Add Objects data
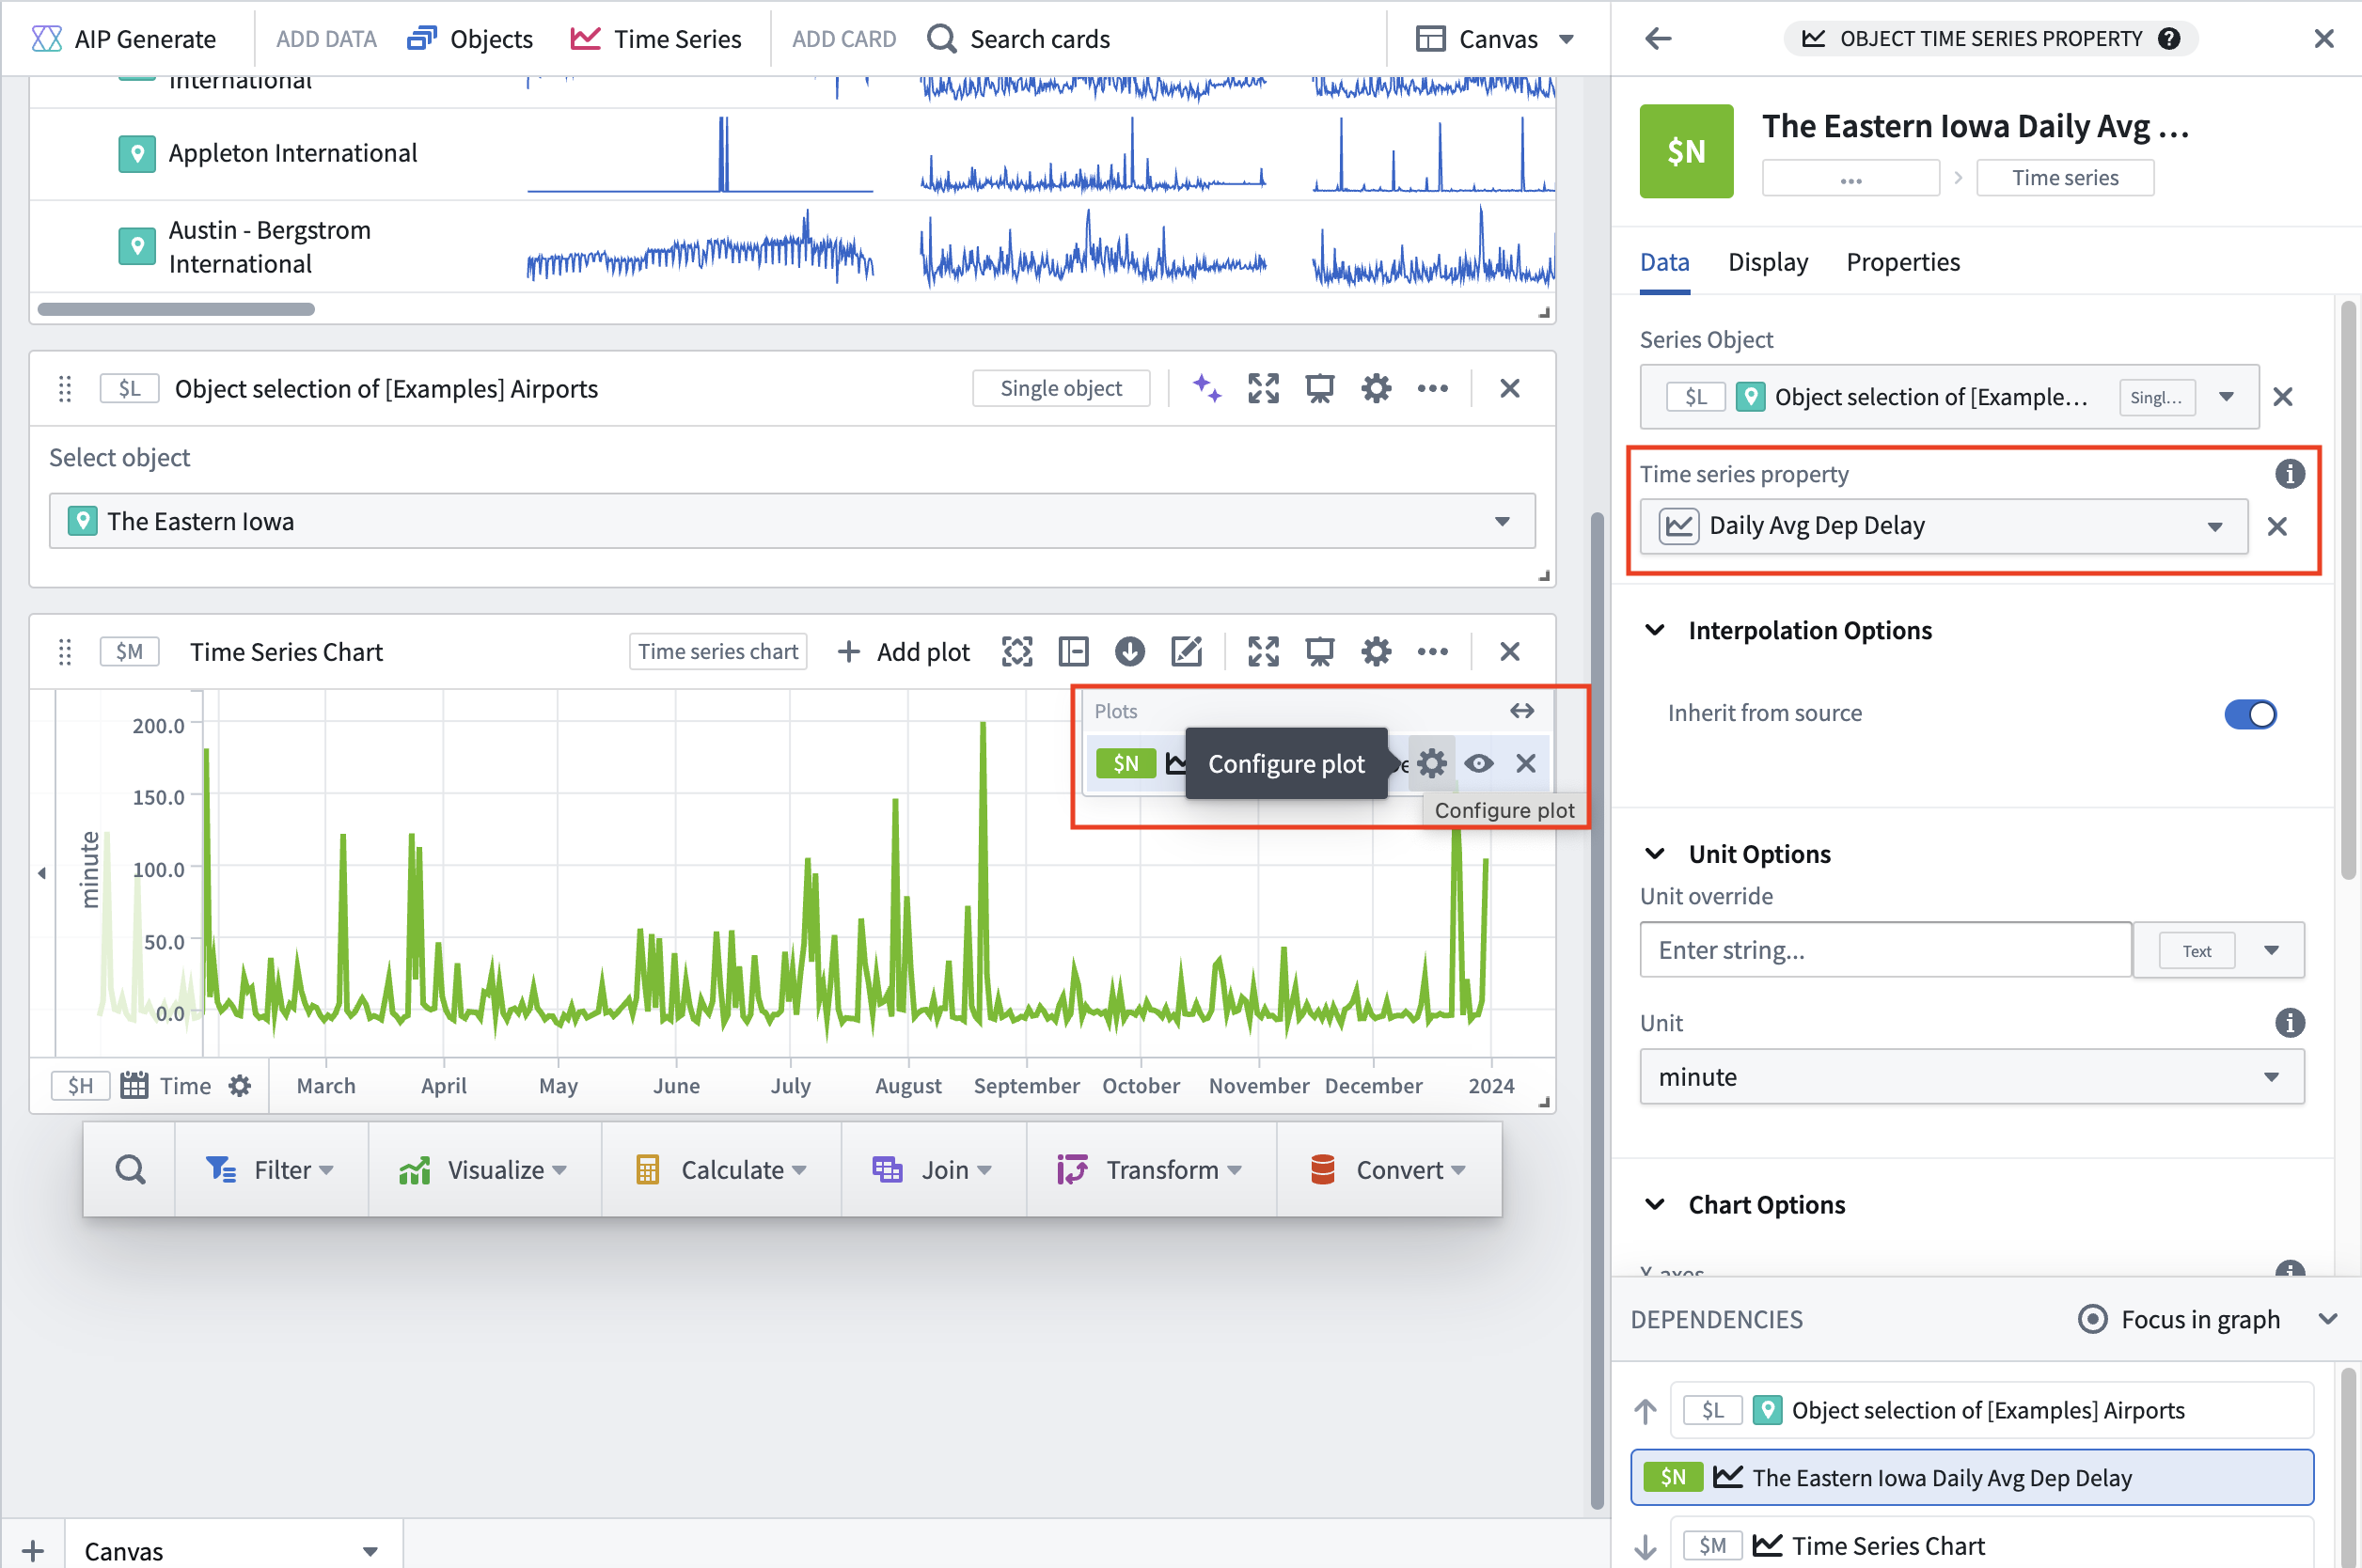 point(470,38)
